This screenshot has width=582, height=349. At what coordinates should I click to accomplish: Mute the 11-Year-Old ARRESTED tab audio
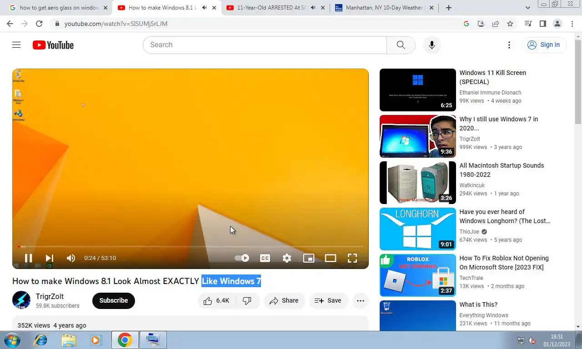click(313, 8)
